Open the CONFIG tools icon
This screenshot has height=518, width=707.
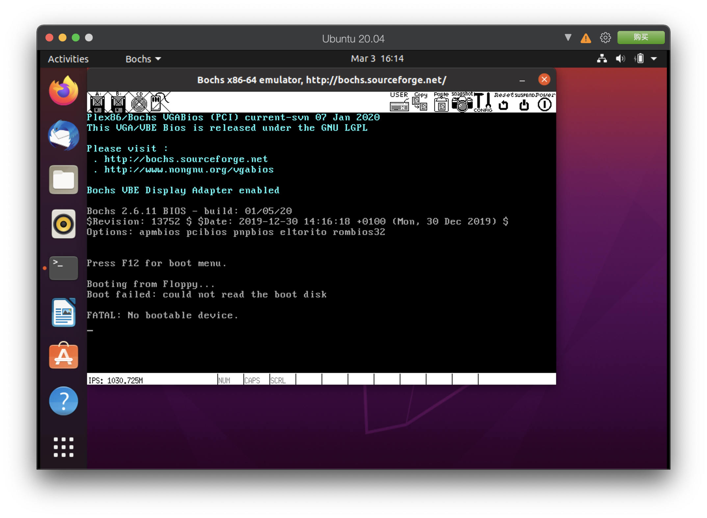483,102
